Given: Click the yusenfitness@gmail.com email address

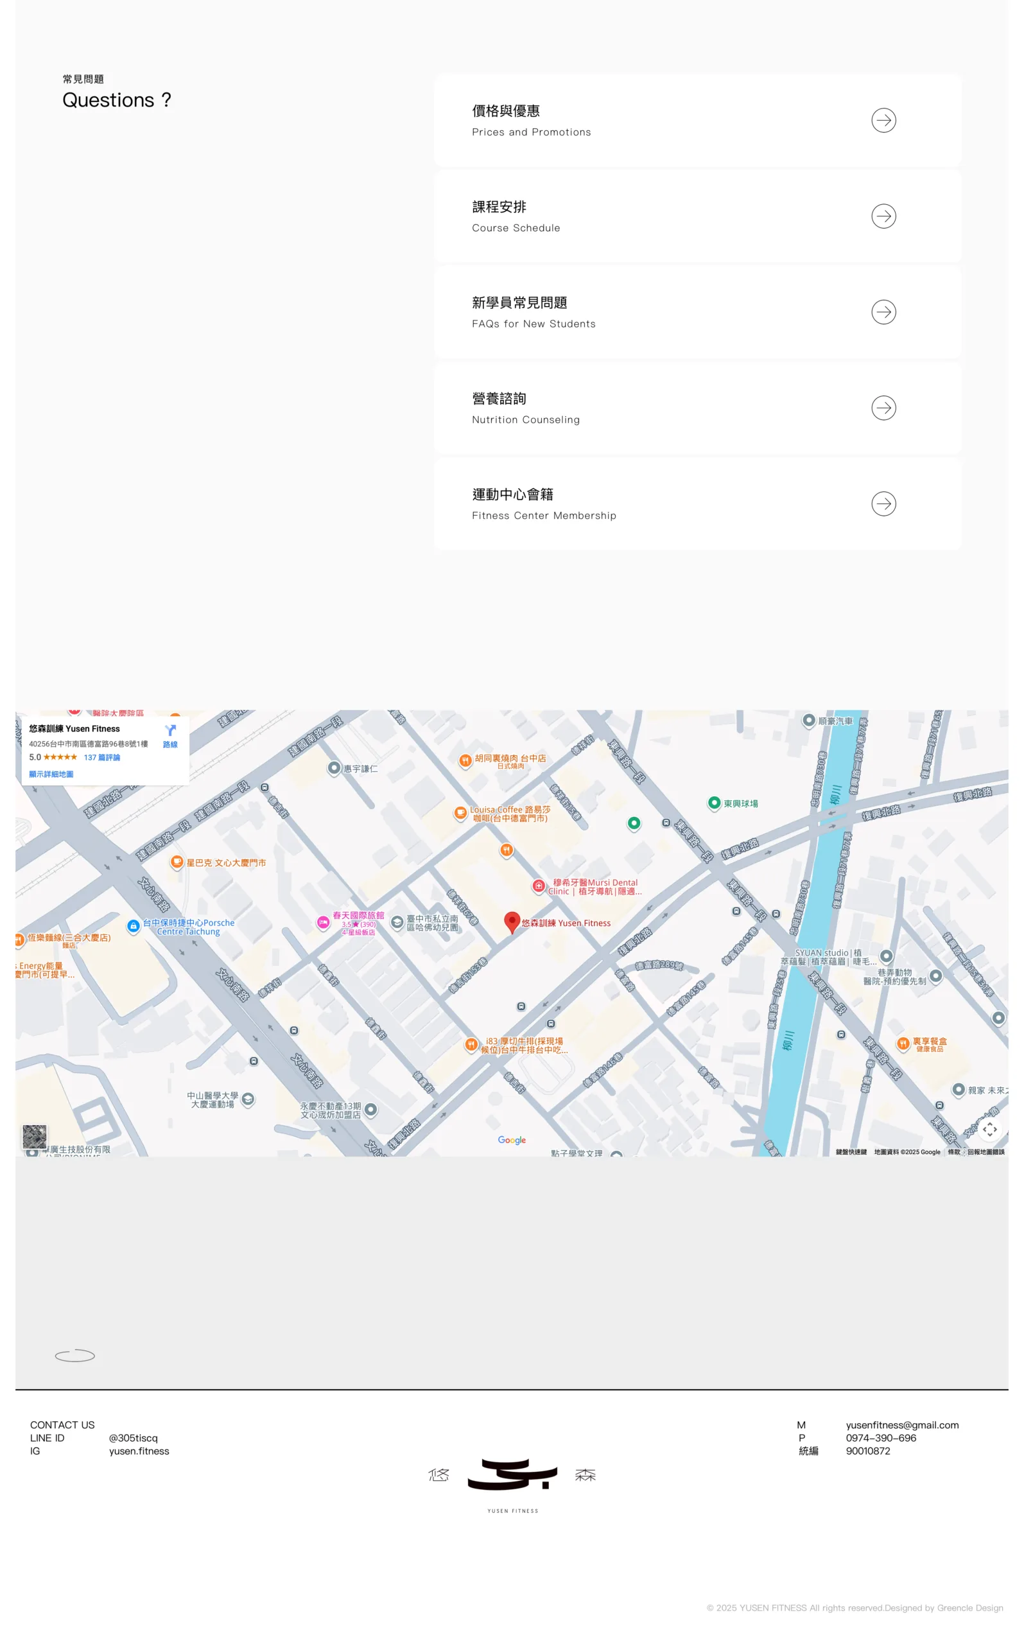Looking at the screenshot, I should click(x=901, y=1425).
